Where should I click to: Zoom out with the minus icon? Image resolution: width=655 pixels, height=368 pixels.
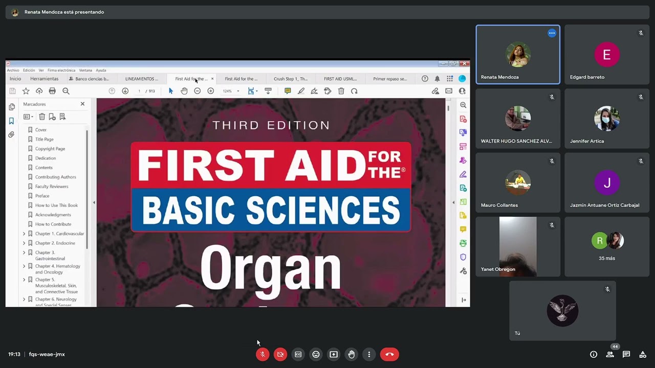[x=197, y=91]
